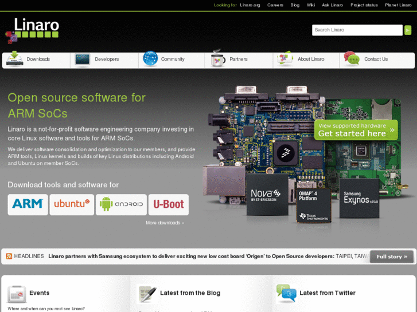Visit the Planet Linaro link
417x312 pixels.
click(398, 5)
